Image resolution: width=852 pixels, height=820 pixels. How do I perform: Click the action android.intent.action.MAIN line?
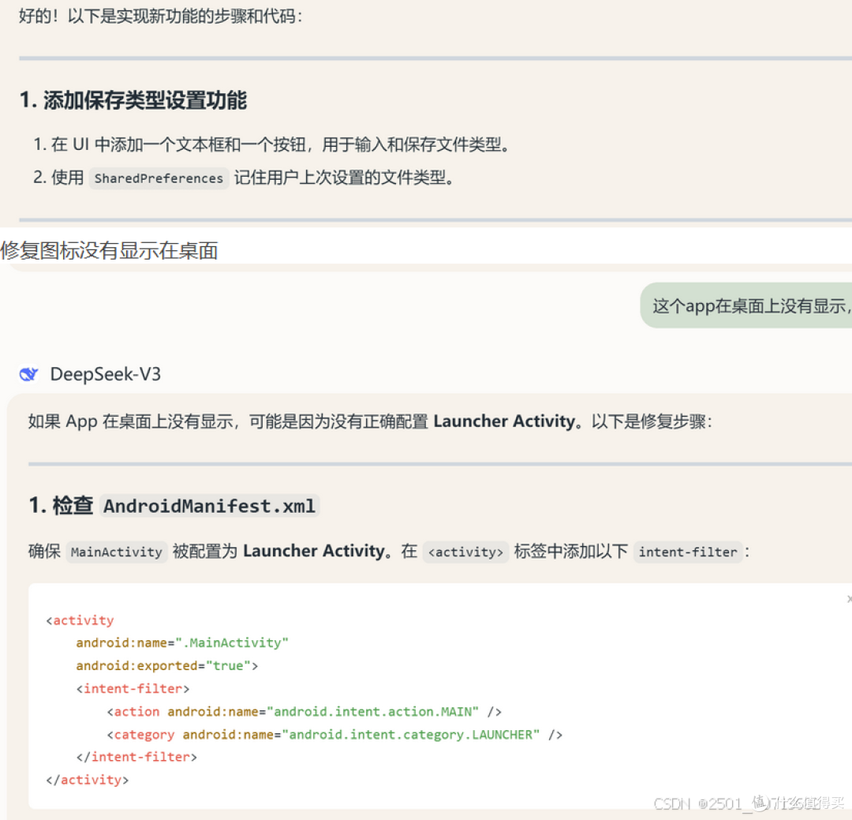(x=305, y=711)
